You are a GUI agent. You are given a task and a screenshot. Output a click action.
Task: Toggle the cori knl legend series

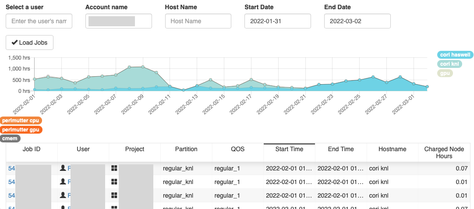click(x=449, y=64)
